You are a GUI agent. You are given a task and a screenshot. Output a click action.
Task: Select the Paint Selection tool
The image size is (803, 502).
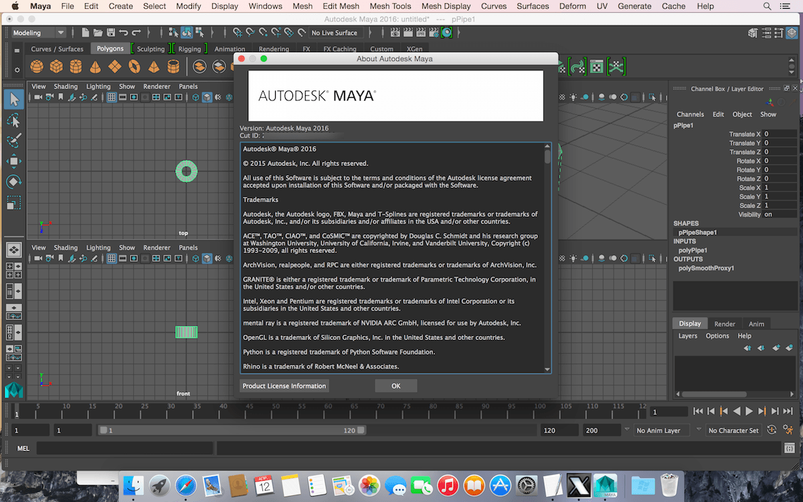pos(14,141)
